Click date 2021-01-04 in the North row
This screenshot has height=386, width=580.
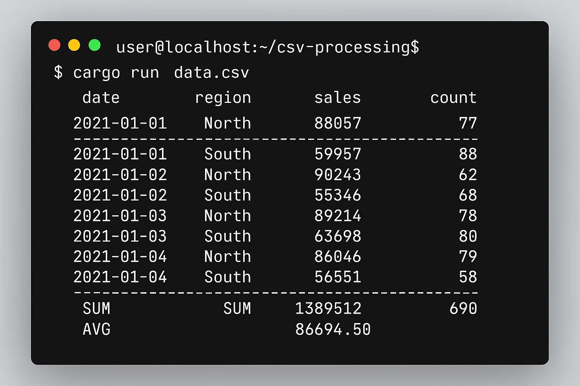coord(120,257)
